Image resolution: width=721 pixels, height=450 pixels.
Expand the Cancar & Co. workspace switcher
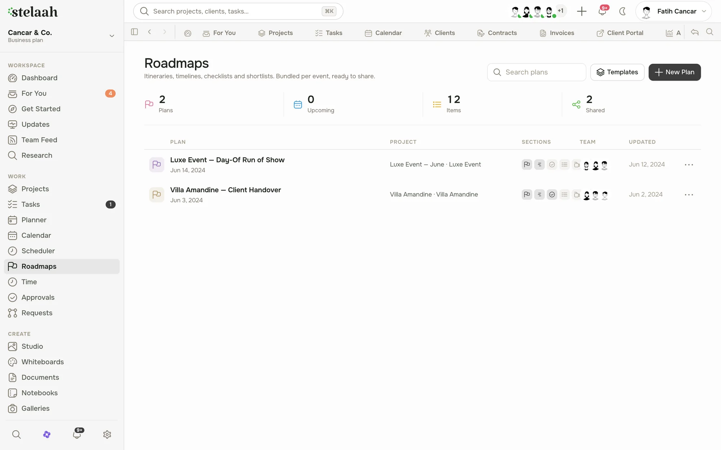[x=62, y=36]
